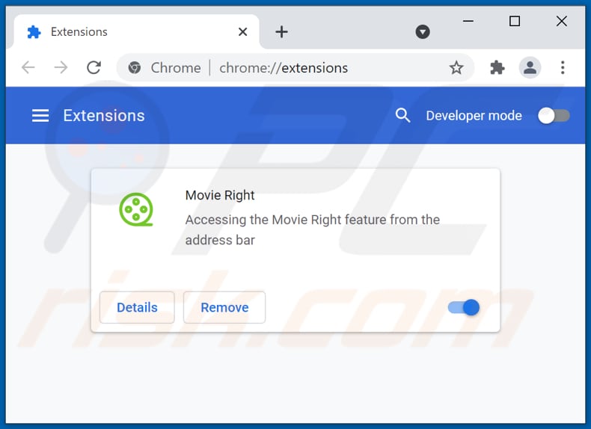
Task: Click the forward navigation arrow
Action: point(61,68)
